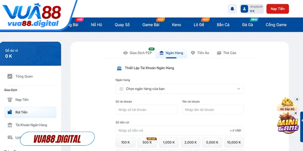Open the notification bell icon
Screen dimensions: 303x151
pyautogui.click(x=232, y=9)
